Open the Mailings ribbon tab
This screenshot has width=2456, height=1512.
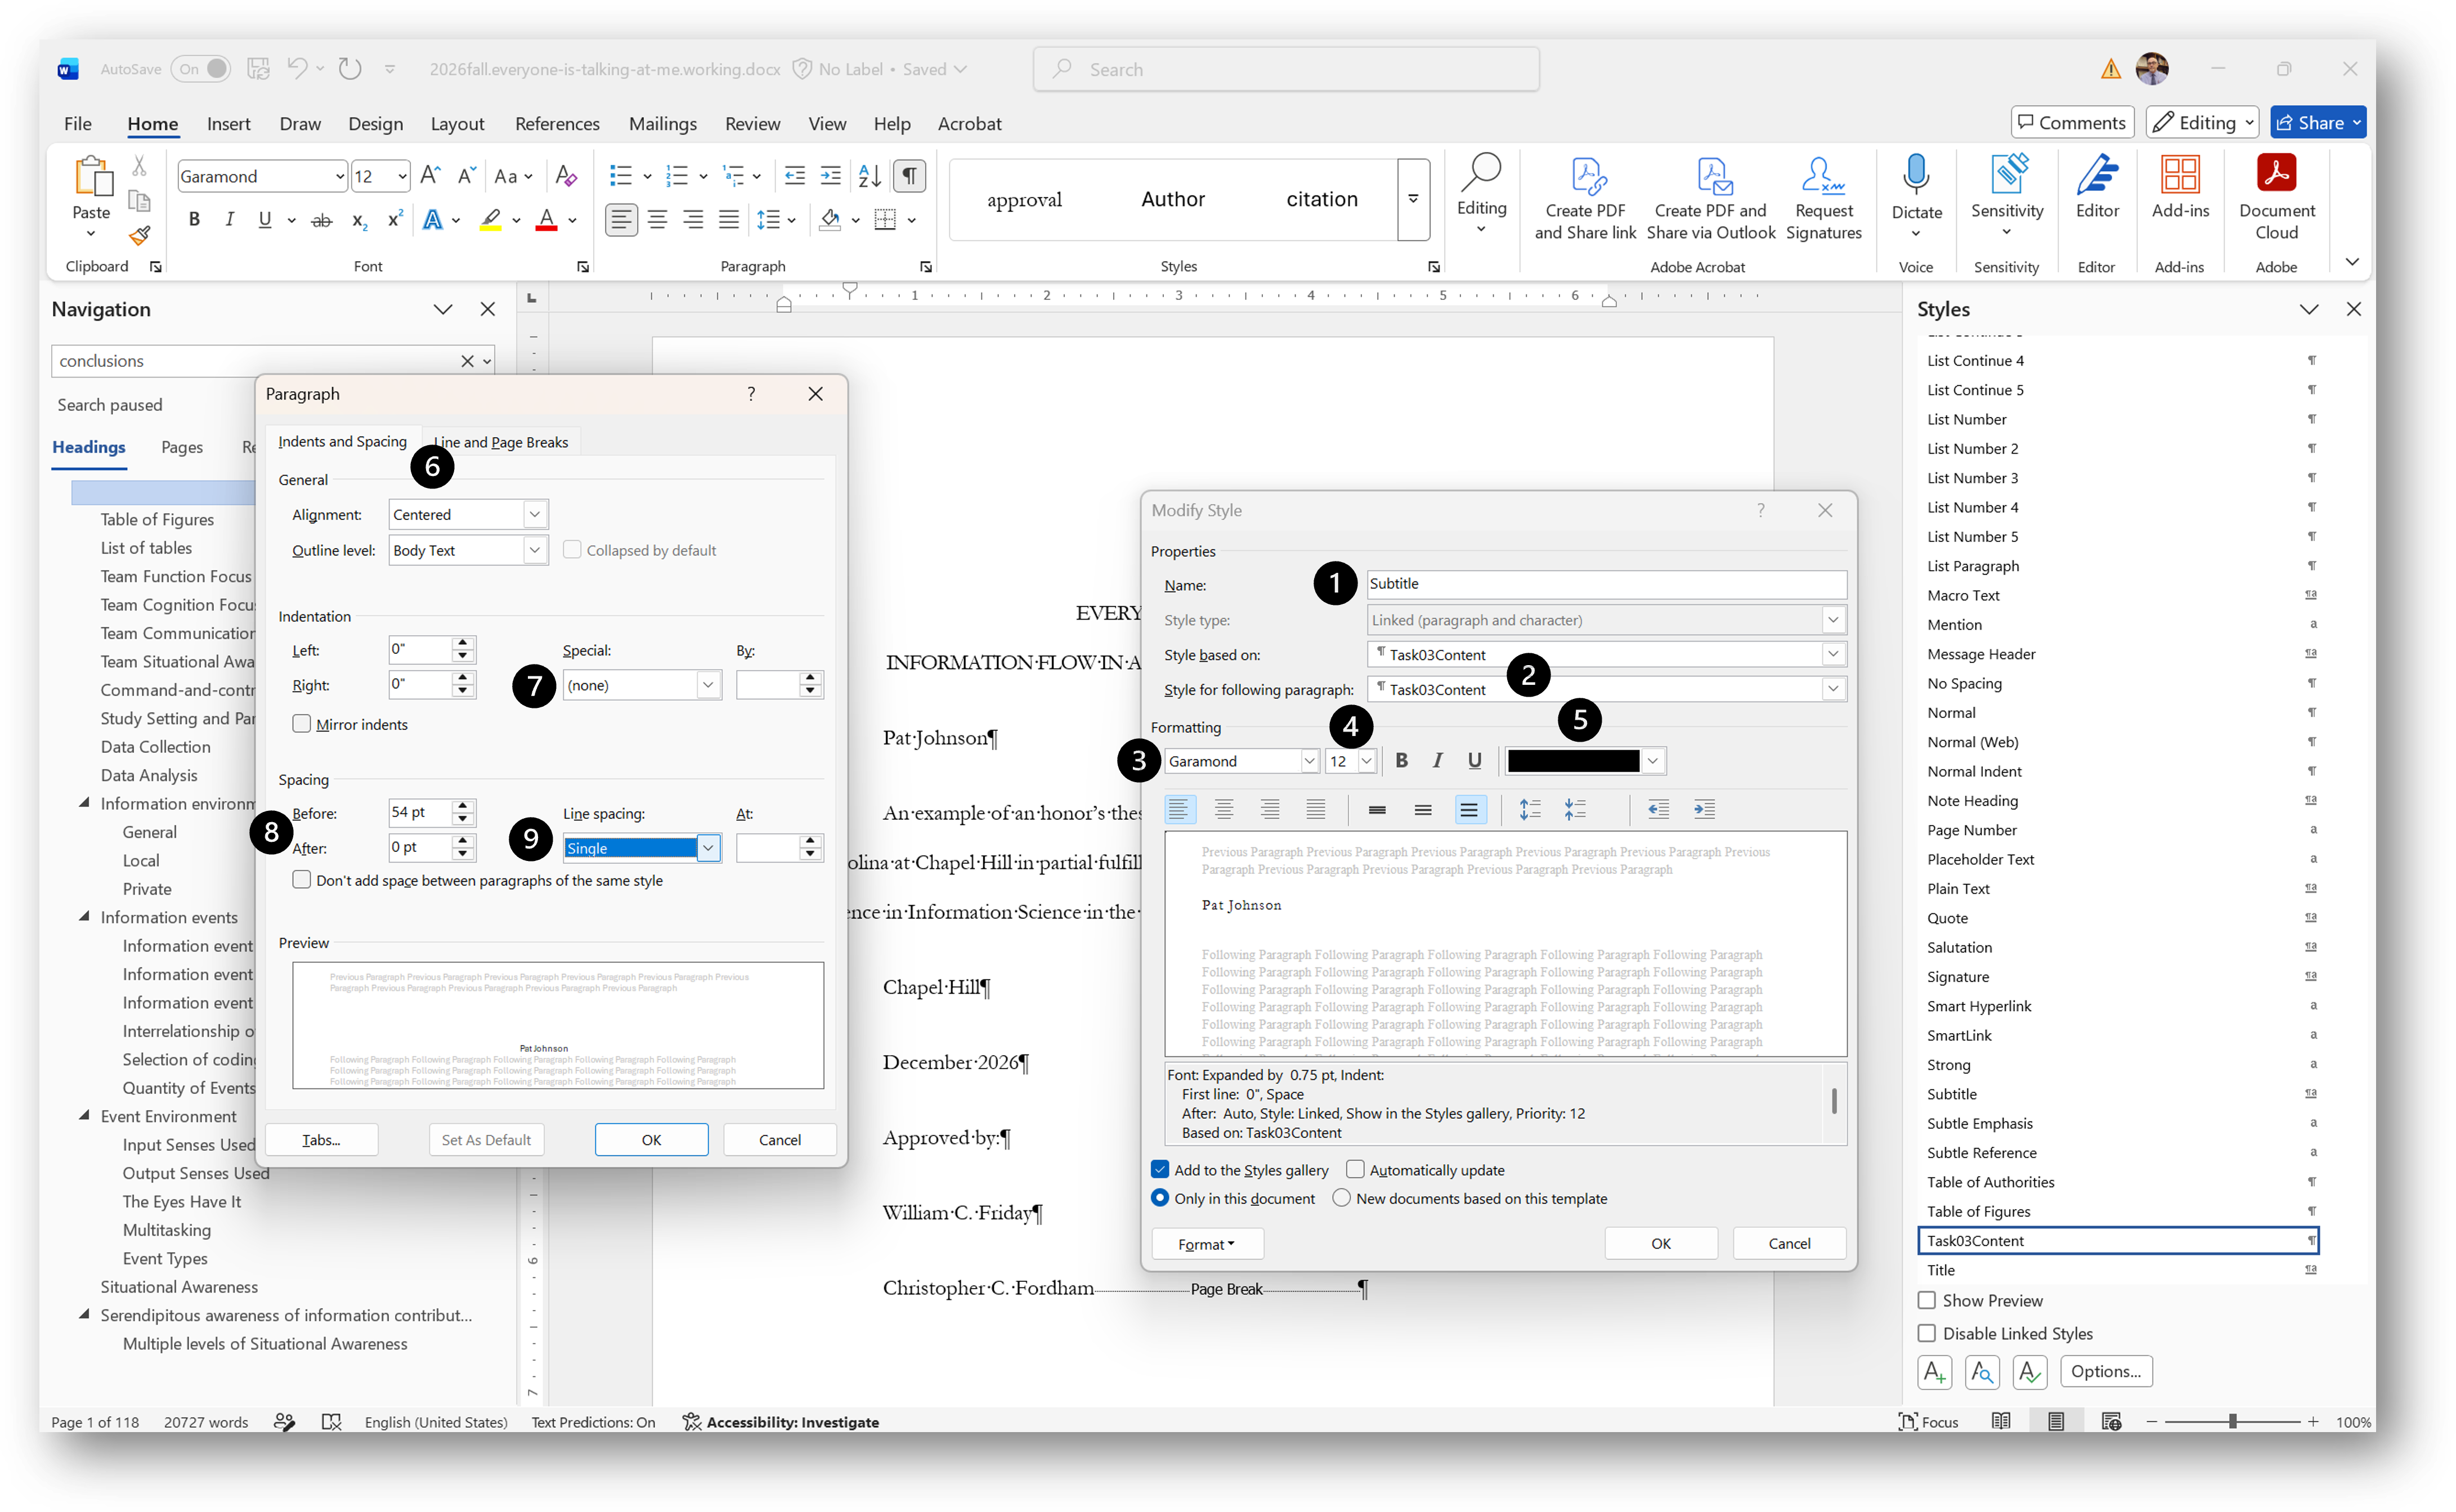click(x=662, y=123)
